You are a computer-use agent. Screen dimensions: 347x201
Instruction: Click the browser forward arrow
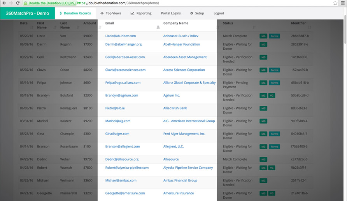pos(11,3)
